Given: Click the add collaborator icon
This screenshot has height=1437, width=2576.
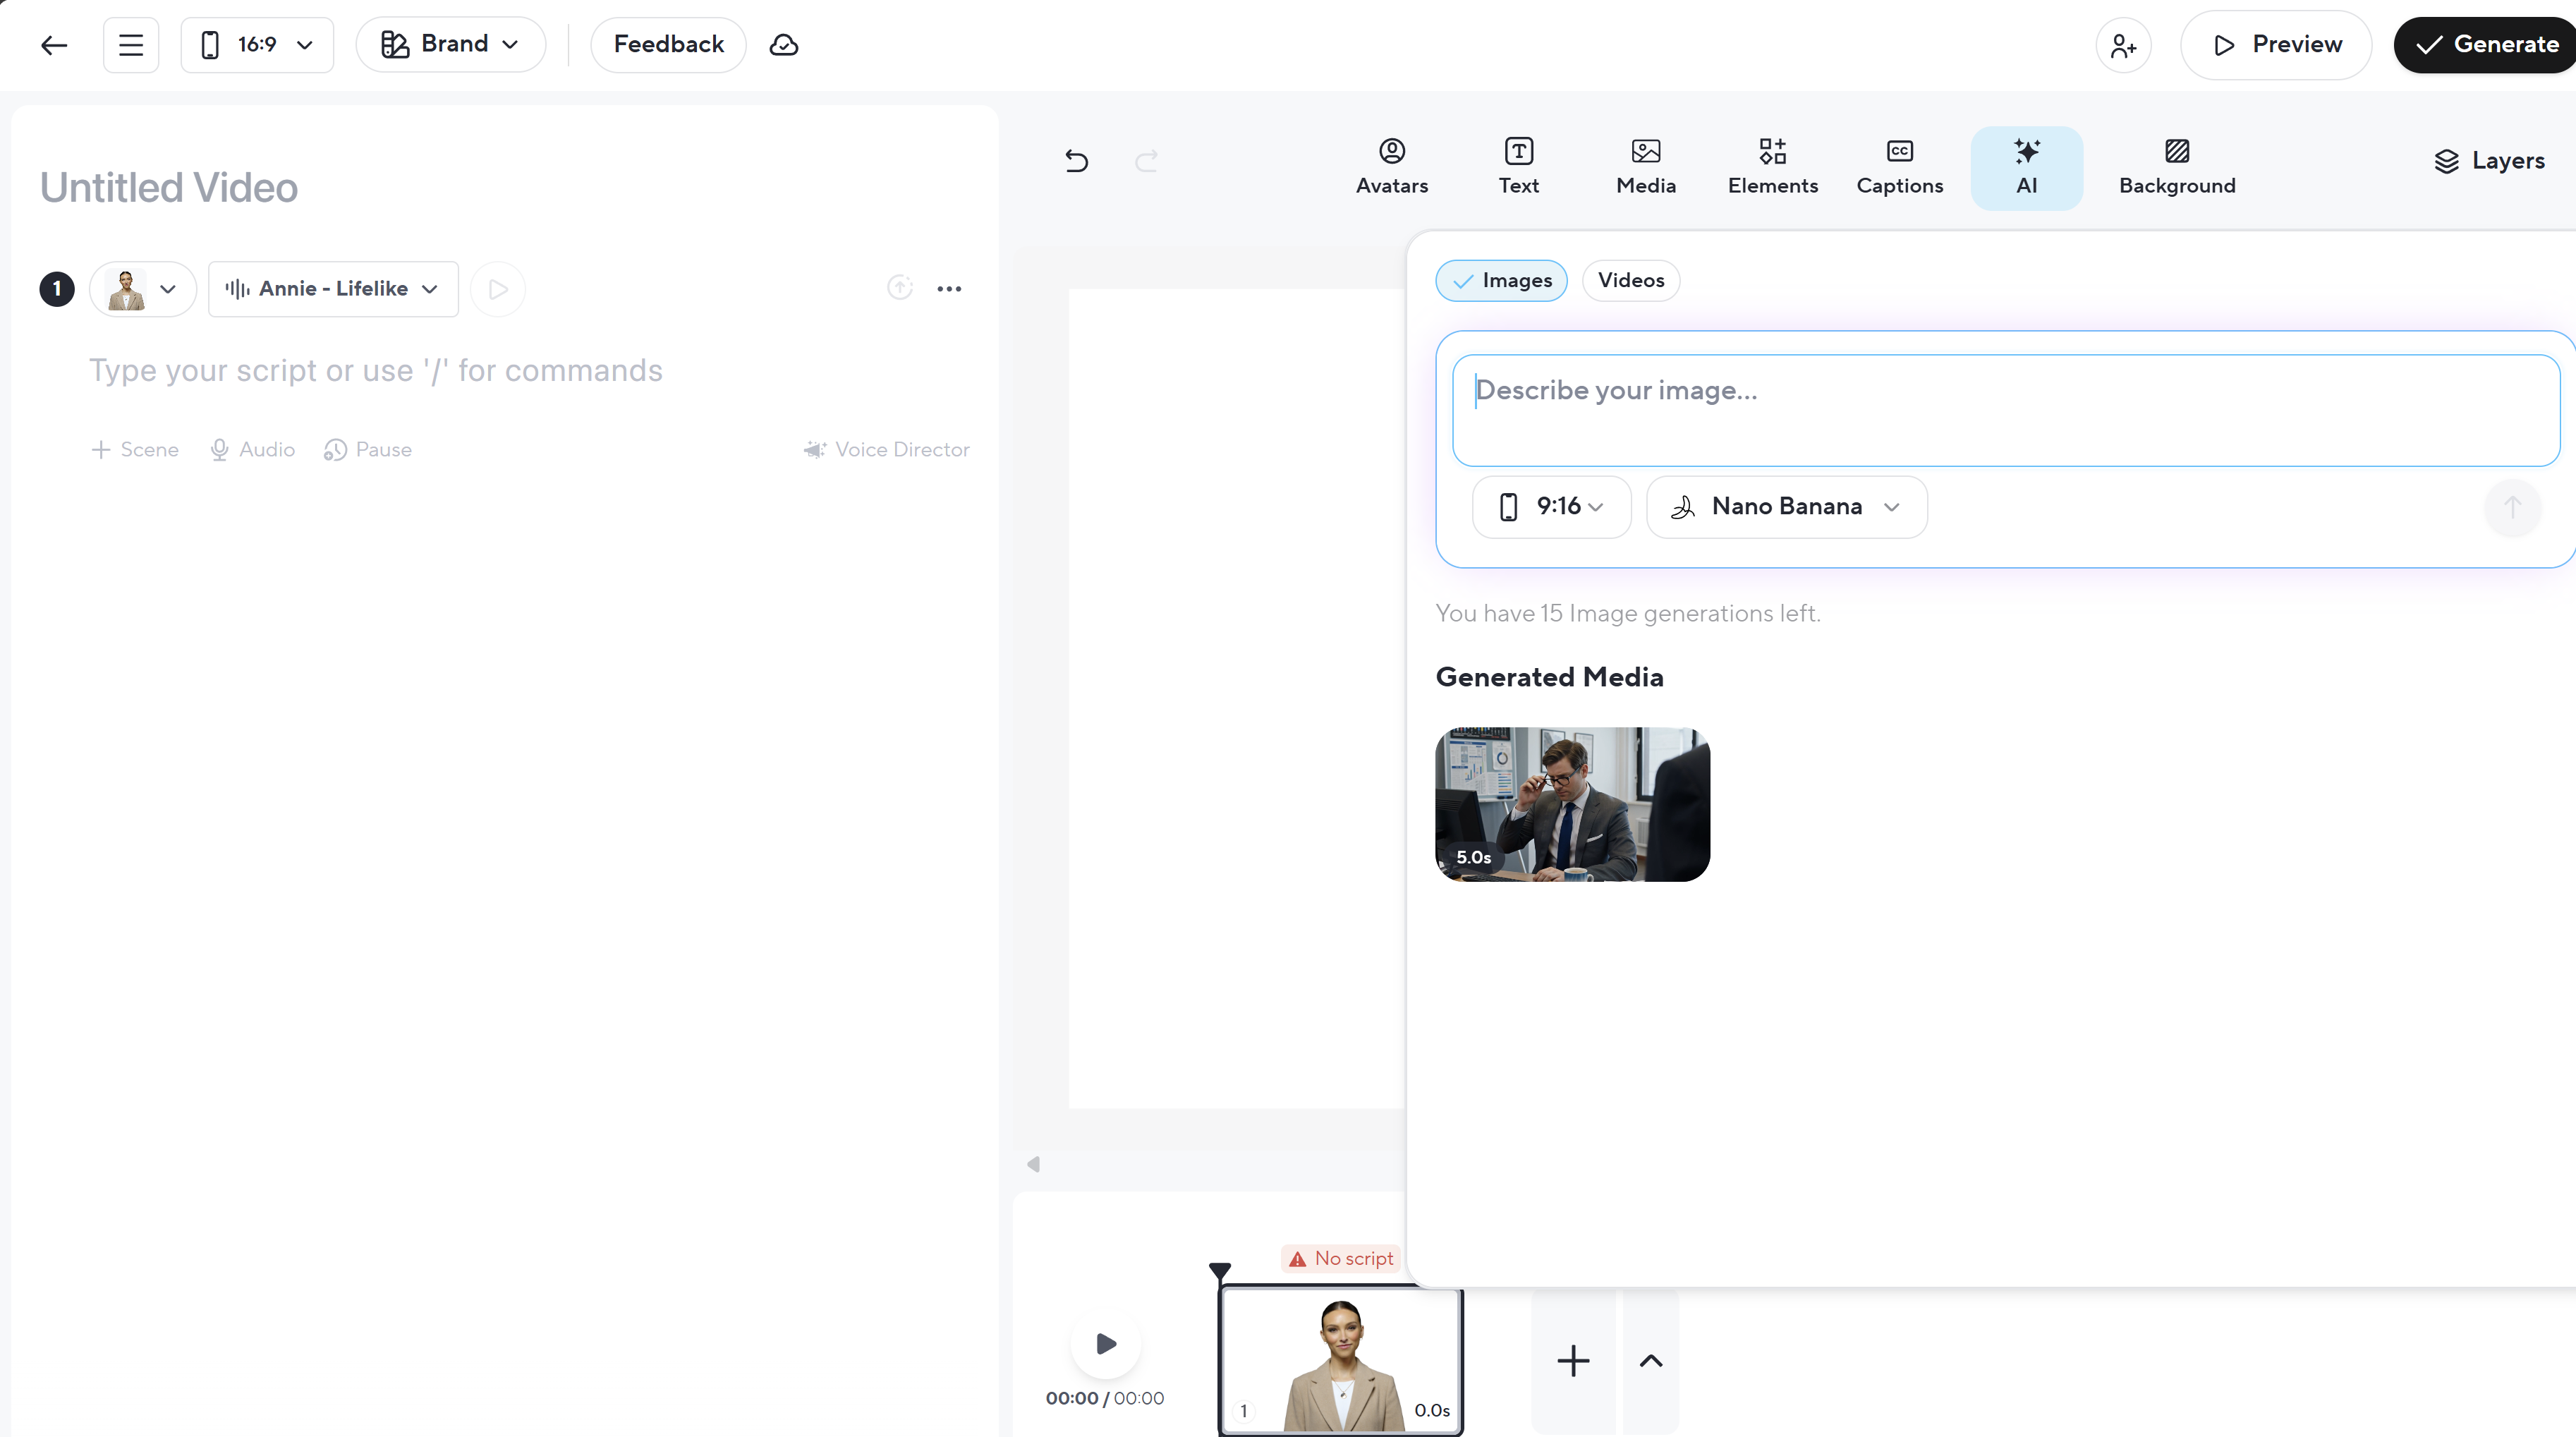Looking at the screenshot, I should coord(2122,45).
